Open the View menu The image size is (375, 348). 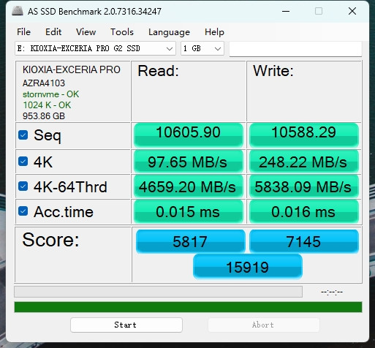tap(86, 32)
